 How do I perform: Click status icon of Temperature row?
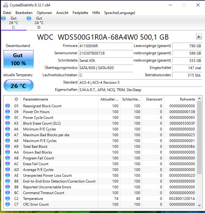click(x=8, y=199)
